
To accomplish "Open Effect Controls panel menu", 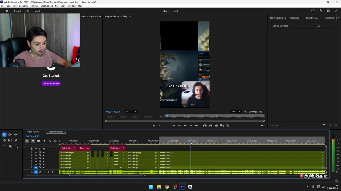I will [x=285, y=18].
